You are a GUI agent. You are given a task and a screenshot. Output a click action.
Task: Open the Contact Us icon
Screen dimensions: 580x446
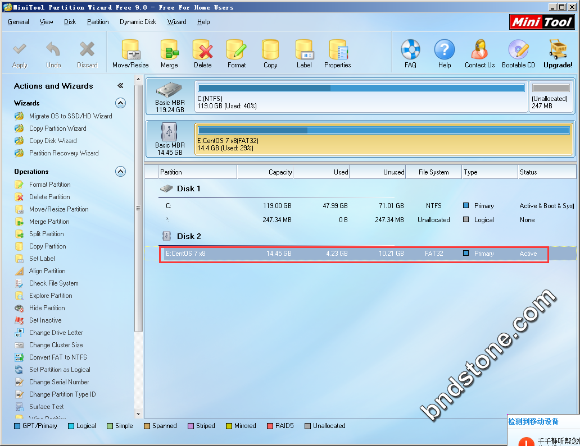click(480, 49)
